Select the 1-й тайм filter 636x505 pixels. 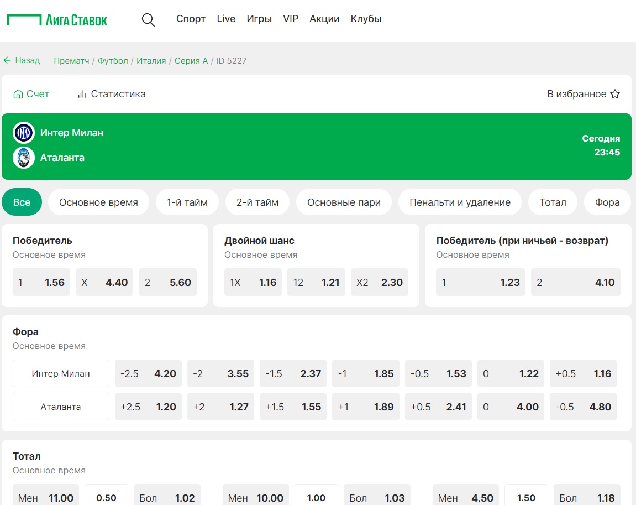[x=187, y=202]
